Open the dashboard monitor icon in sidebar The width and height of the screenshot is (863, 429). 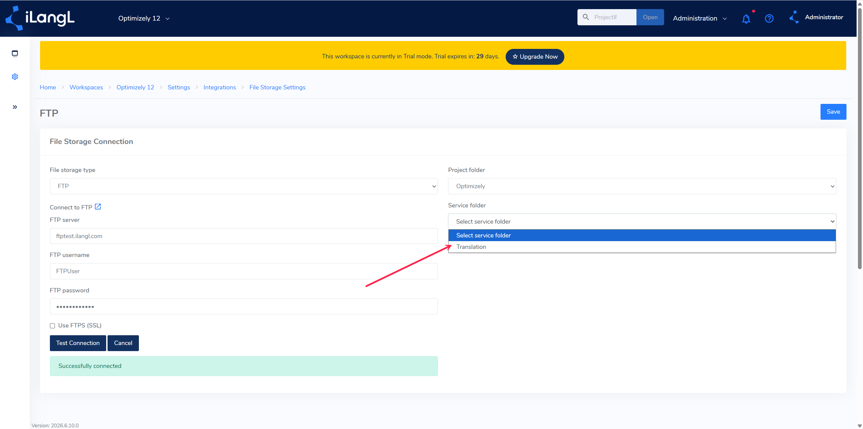[15, 54]
